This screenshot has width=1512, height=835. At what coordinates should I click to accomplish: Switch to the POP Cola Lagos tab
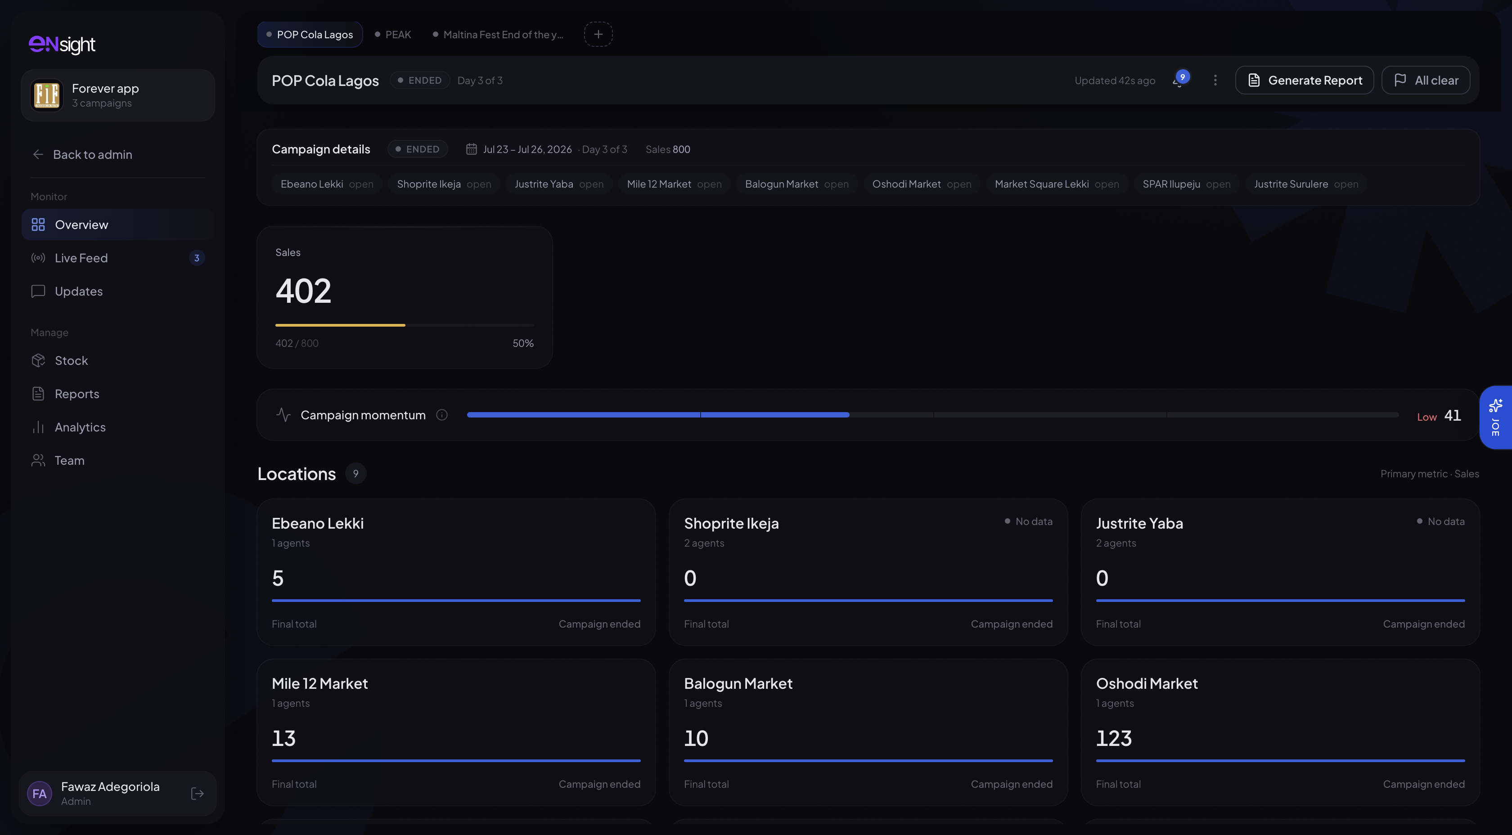pos(310,35)
